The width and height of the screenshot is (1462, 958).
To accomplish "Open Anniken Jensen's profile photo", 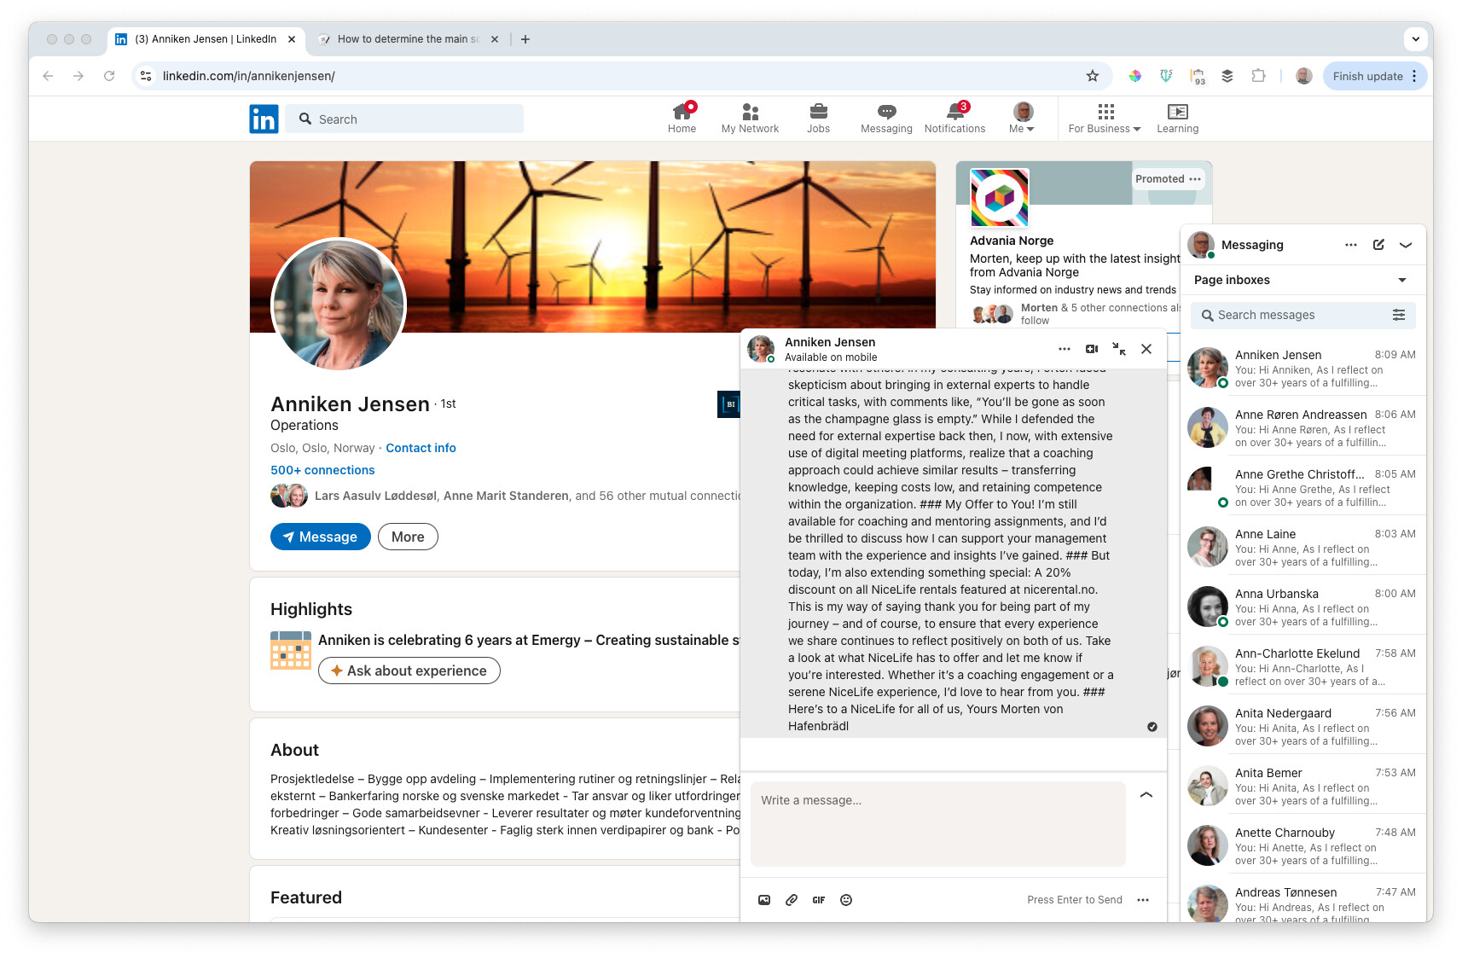I will coord(339,305).
